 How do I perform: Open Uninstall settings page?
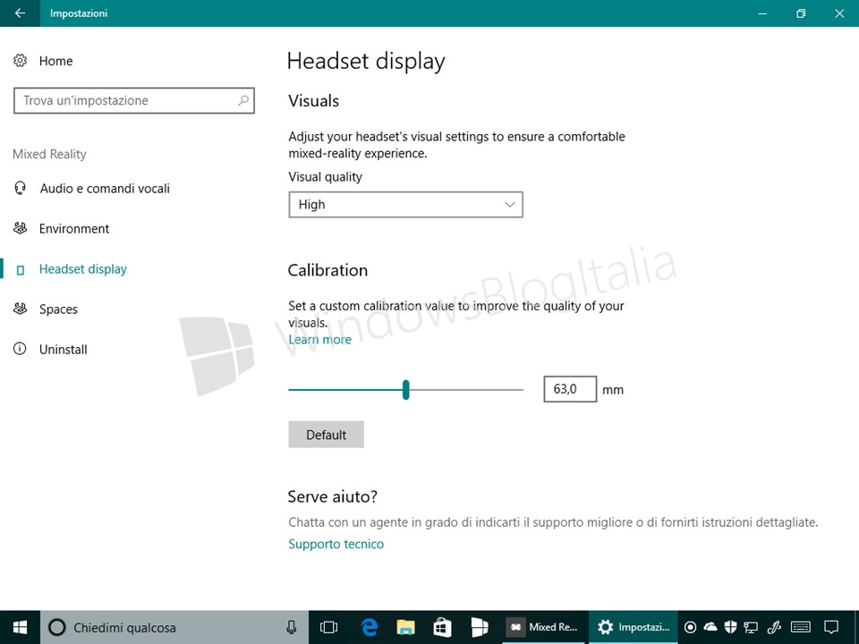pos(63,350)
